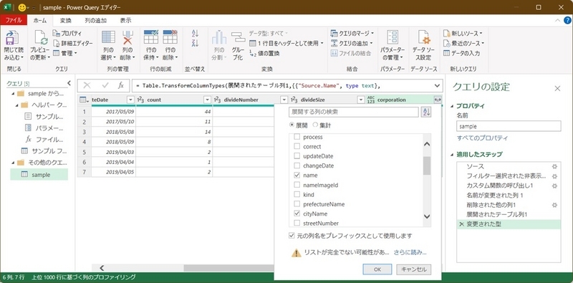Viewport: 573px width, 283px height.
Task: Uncheck the cityName checkbox
Action: pyautogui.click(x=297, y=214)
